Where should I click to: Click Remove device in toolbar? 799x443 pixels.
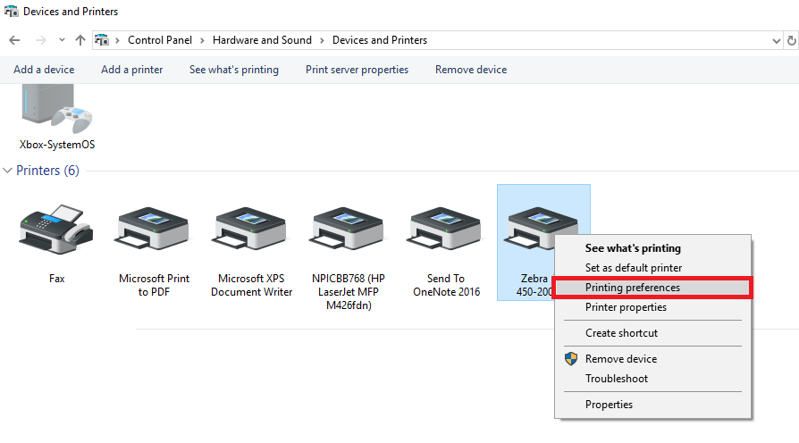(471, 70)
